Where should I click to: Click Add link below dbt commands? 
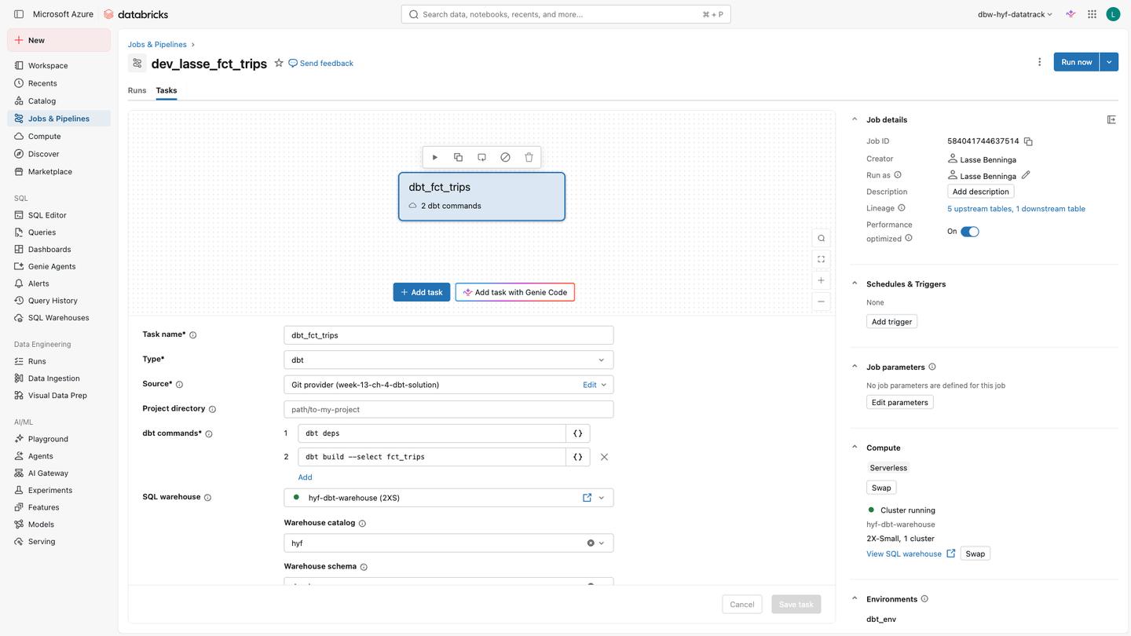[306, 477]
